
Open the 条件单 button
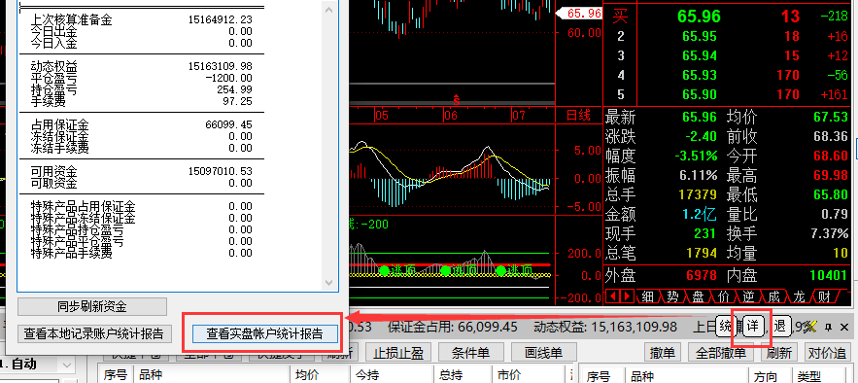tap(470, 352)
